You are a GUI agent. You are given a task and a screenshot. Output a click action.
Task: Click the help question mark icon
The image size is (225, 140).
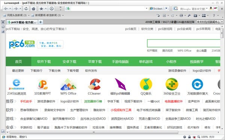[x=214, y=15]
